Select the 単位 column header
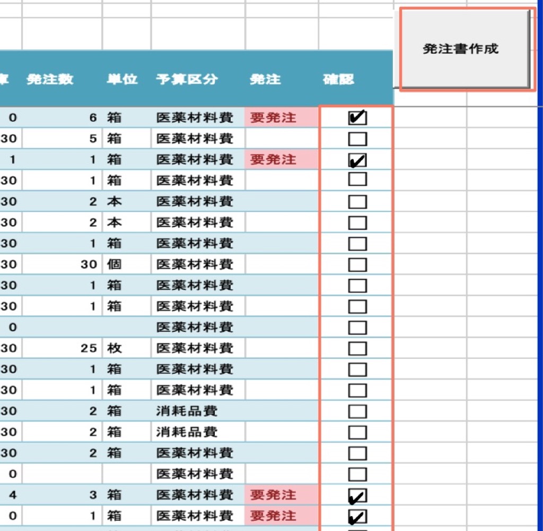Screen dimensions: 543x531 coord(122,80)
